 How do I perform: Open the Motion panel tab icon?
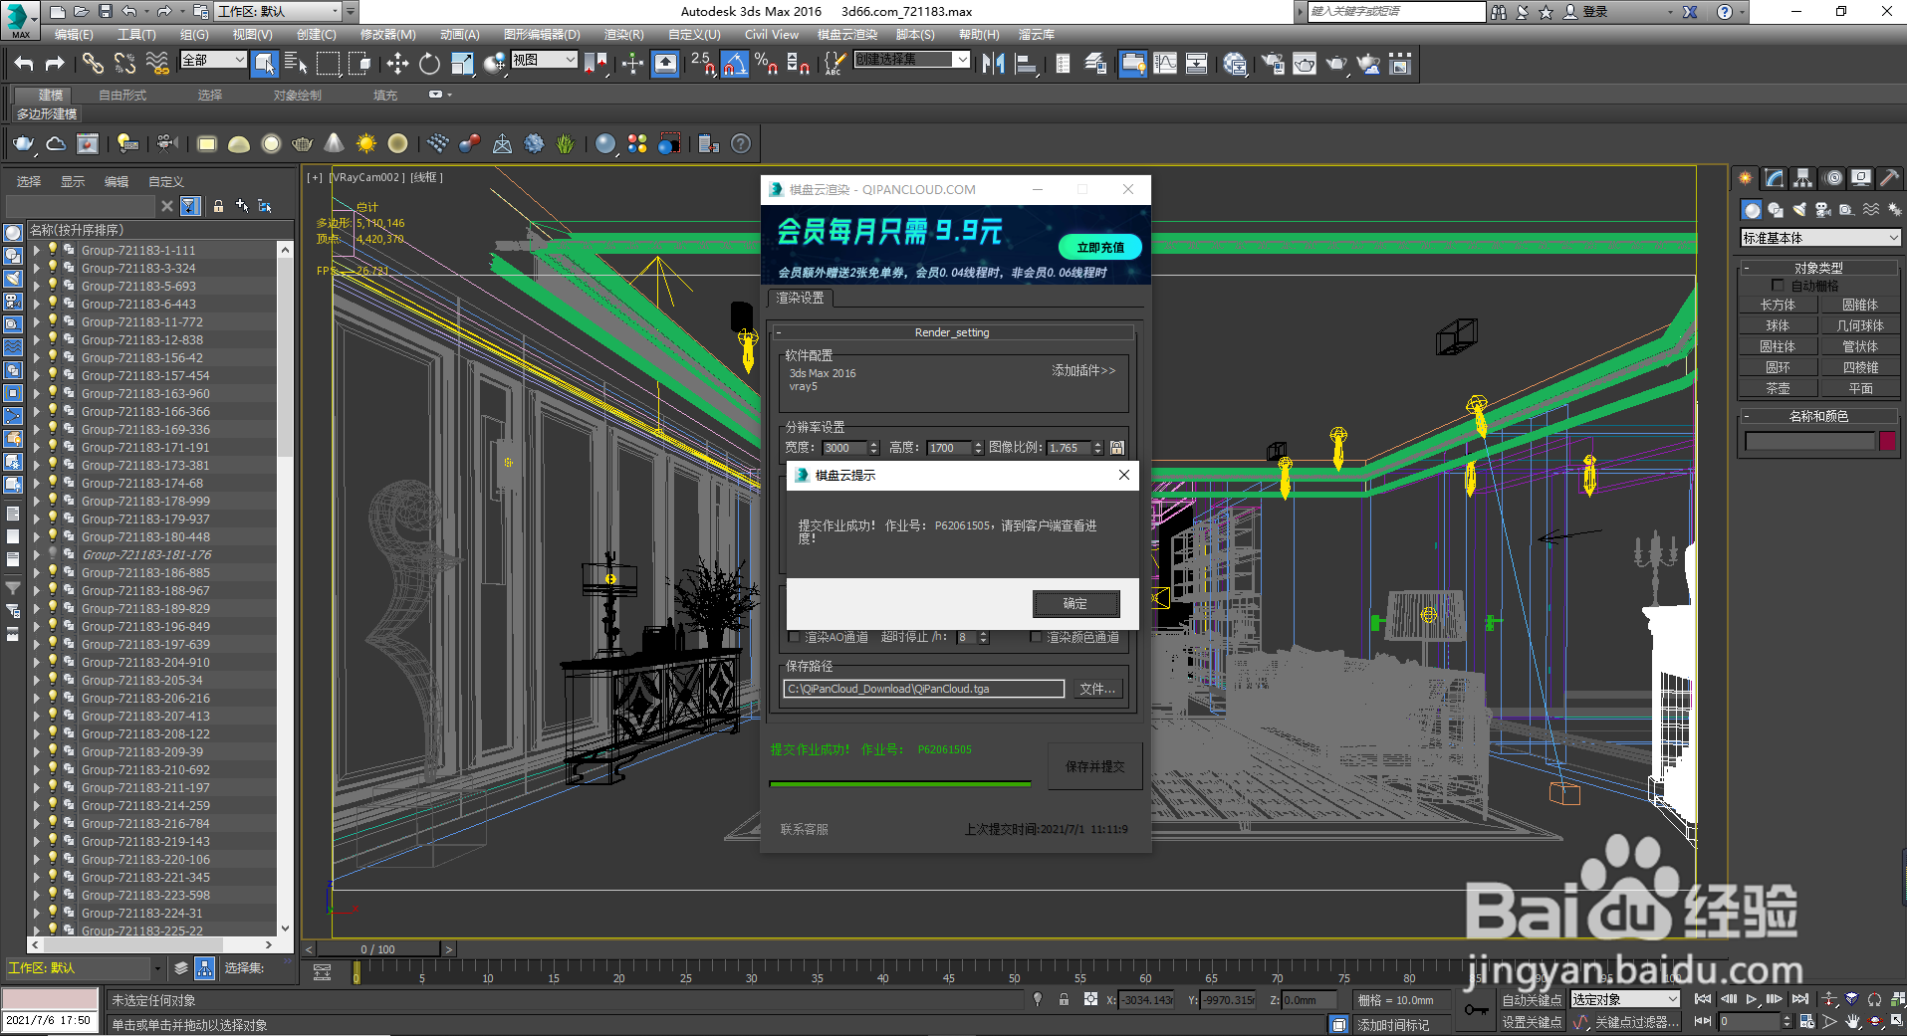point(1833,178)
